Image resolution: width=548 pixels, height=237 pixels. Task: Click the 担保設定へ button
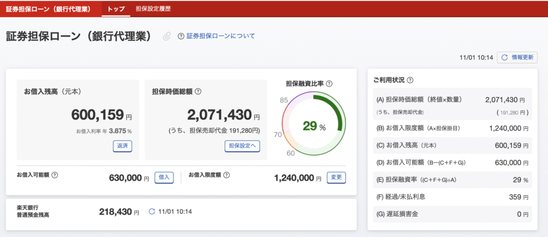tap(242, 146)
